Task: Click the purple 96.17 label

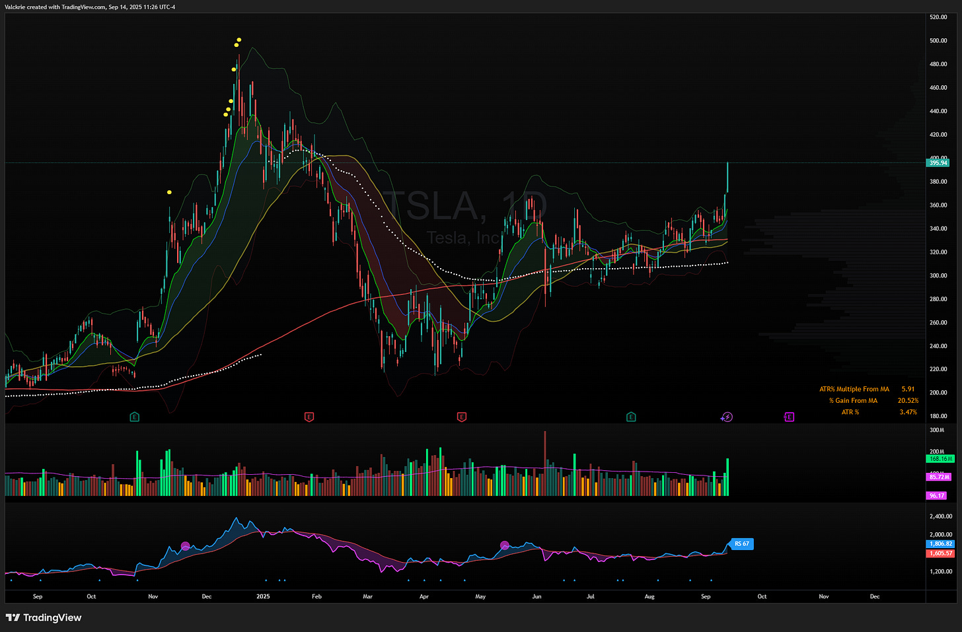Action: (x=936, y=495)
